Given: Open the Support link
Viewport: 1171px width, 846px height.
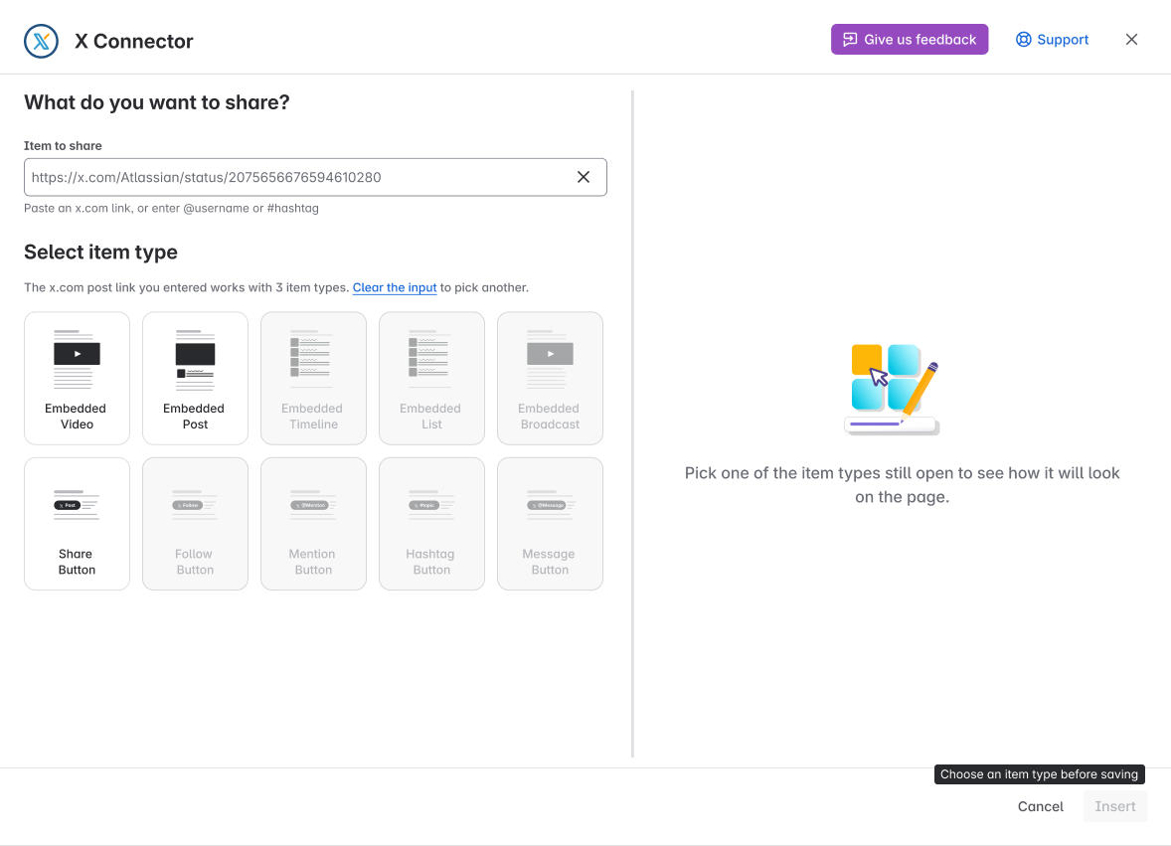Looking at the screenshot, I should coord(1052,40).
